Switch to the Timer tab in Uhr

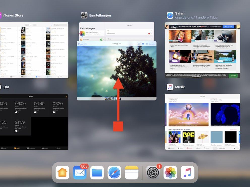[x=58, y=148]
